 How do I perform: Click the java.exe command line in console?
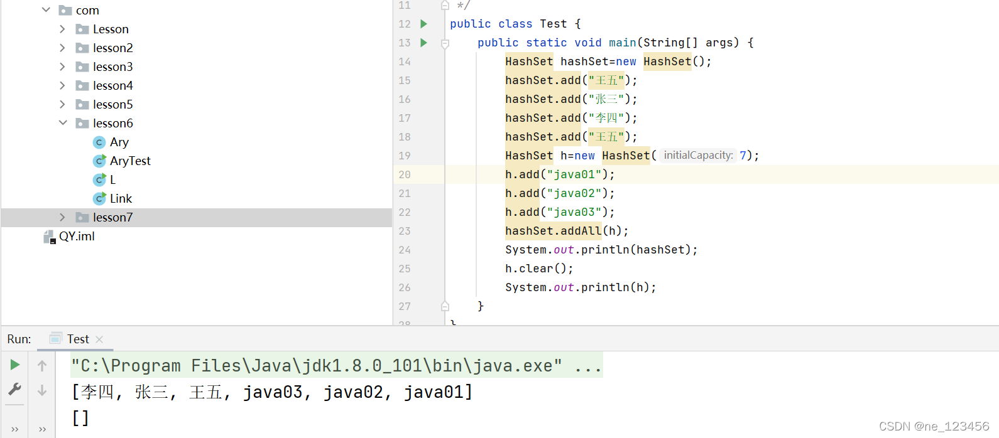[337, 365]
